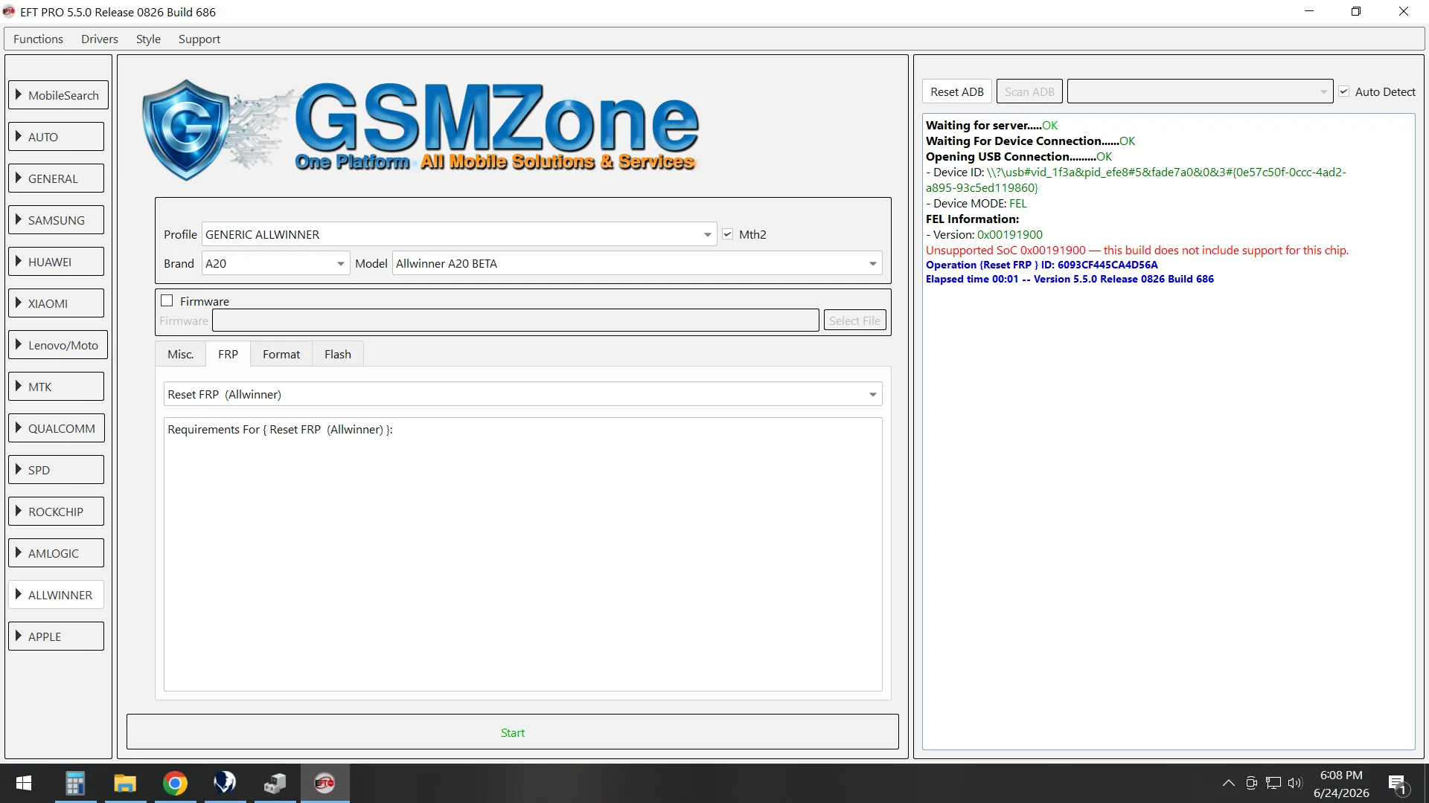
Task: Open the Drivers menu
Action: (100, 39)
